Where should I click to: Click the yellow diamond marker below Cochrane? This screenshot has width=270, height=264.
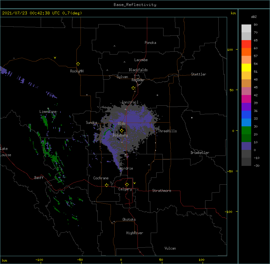[106, 185]
